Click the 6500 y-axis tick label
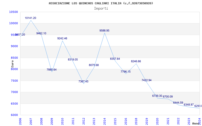This screenshot has height=126, width=202. pyautogui.click(x=14, y=104)
